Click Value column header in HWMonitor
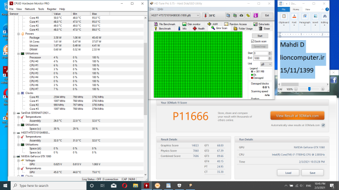Screen dimensions: 339x190 click(x=61, y=14)
